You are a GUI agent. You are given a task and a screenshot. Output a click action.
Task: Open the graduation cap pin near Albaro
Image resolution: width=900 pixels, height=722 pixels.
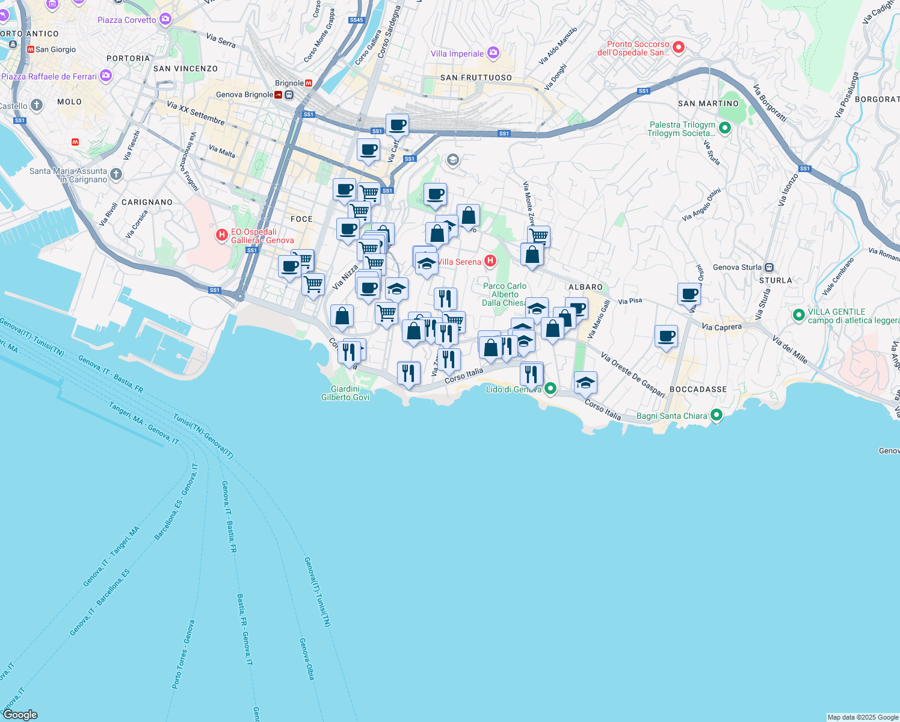(536, 308)
